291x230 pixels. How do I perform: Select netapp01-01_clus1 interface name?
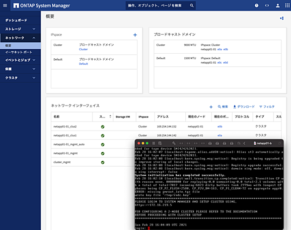tap(65, 135)
